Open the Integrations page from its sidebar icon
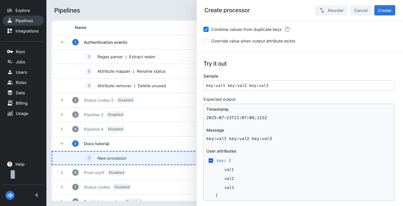The height and width of the screenshot is (206, 403). point(10,31)
